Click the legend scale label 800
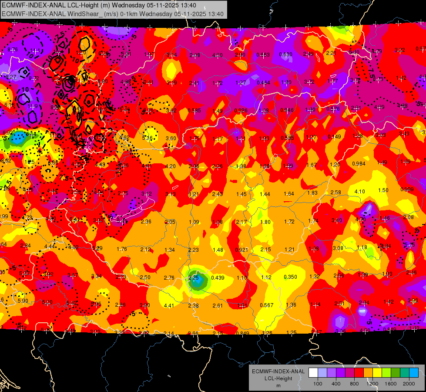Screen dimensions: 426x392 pos(354,384)
